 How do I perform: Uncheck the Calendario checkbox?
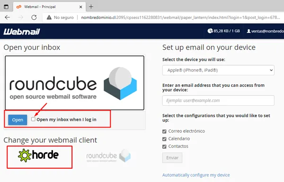[164, 139]
